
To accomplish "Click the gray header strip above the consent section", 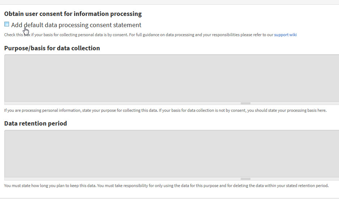I will coord(169,2).
